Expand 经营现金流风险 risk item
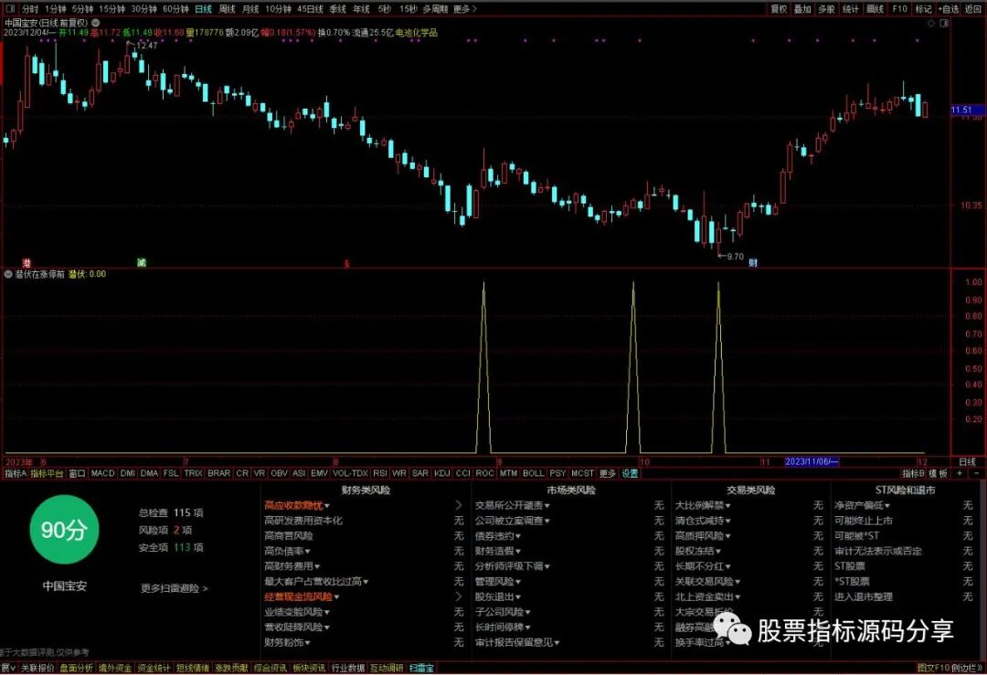Viewport: 987px width, 675px height. point(302,596)
